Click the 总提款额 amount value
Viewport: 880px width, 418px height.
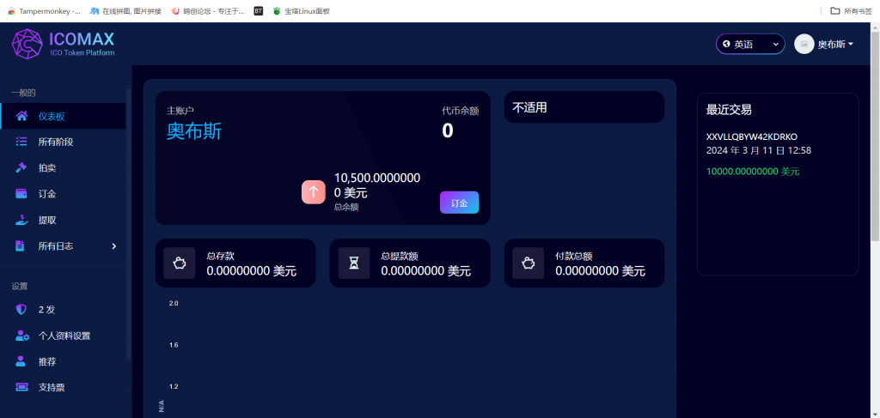point(426,271)
